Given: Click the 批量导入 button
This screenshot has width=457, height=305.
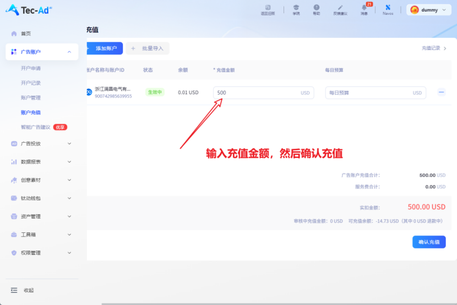Looking at the screenshot, I should (x=148, y=48).
